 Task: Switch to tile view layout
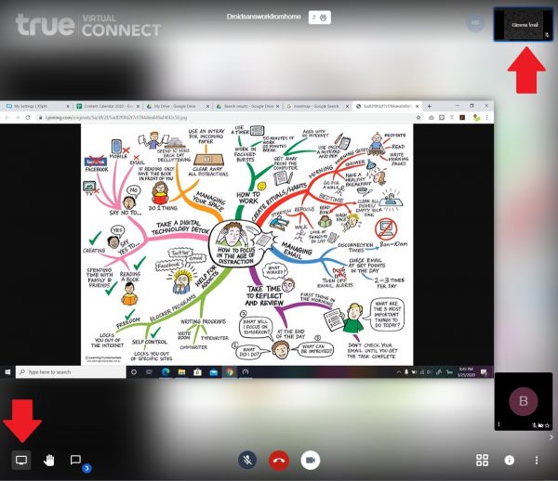click(482, 460)
